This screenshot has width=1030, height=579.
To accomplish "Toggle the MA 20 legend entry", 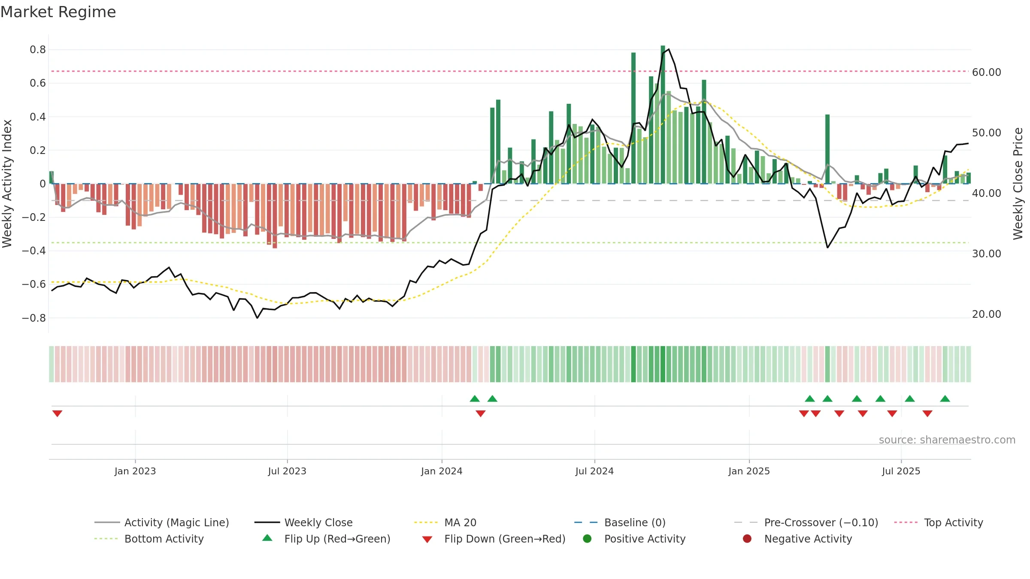I will (x=445, y=522).
